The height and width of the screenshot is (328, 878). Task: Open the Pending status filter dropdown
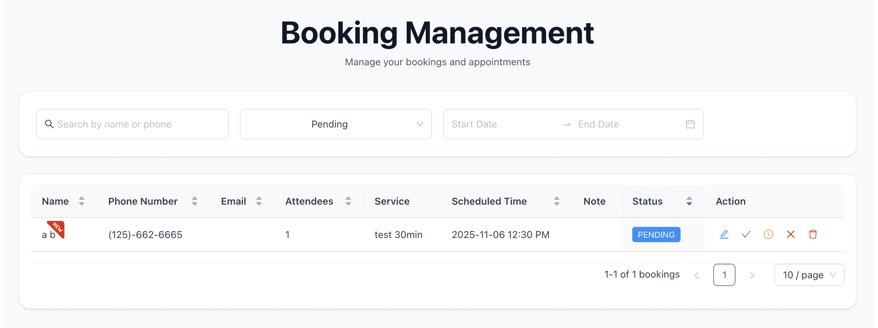(335, 124)
